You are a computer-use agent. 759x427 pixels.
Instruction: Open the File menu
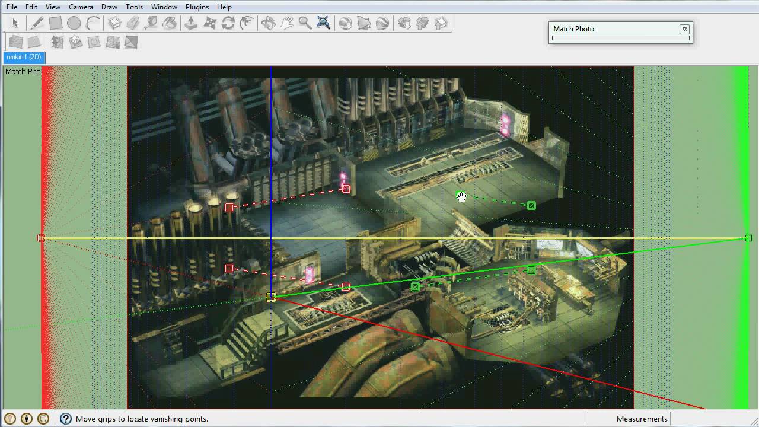click(x=12, y=7)
